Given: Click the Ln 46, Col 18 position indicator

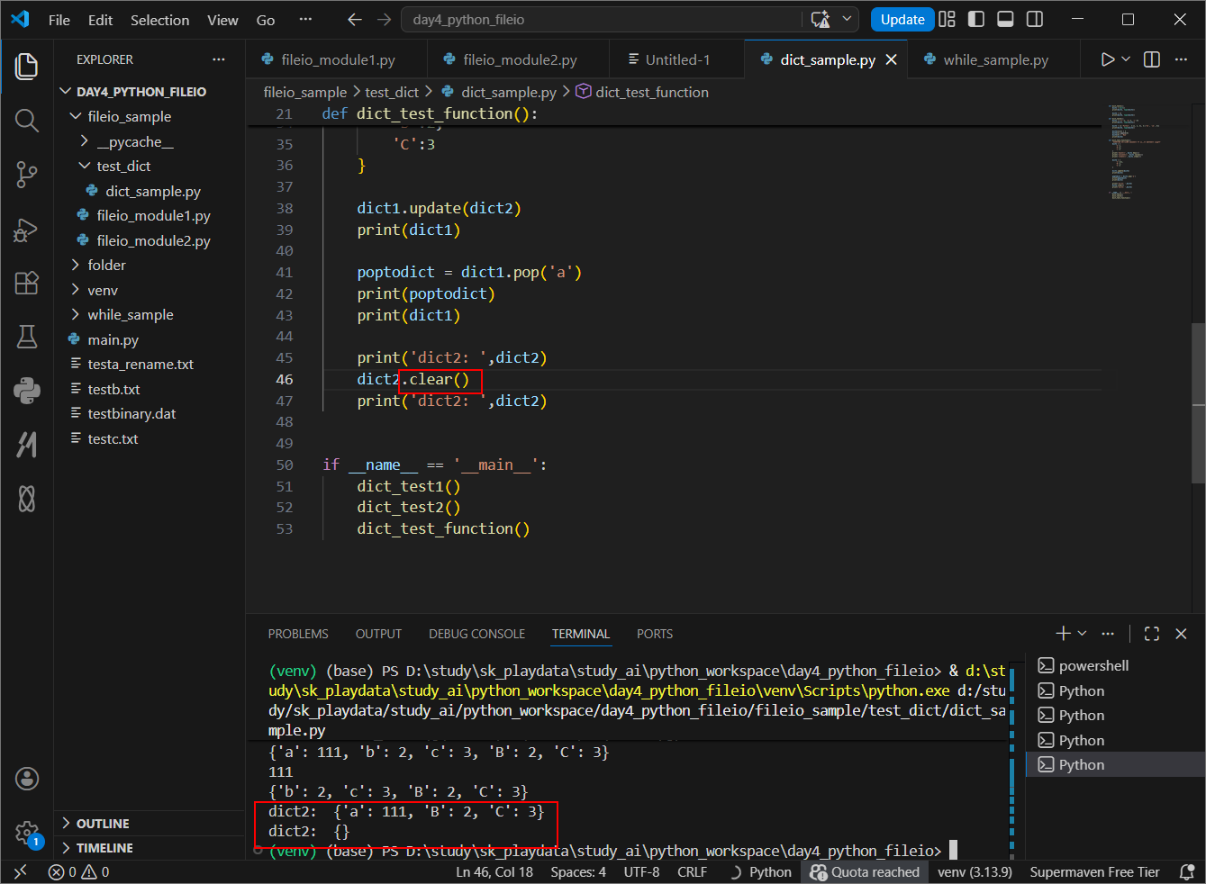Looking at the screenshot, I should click(494, 872).
